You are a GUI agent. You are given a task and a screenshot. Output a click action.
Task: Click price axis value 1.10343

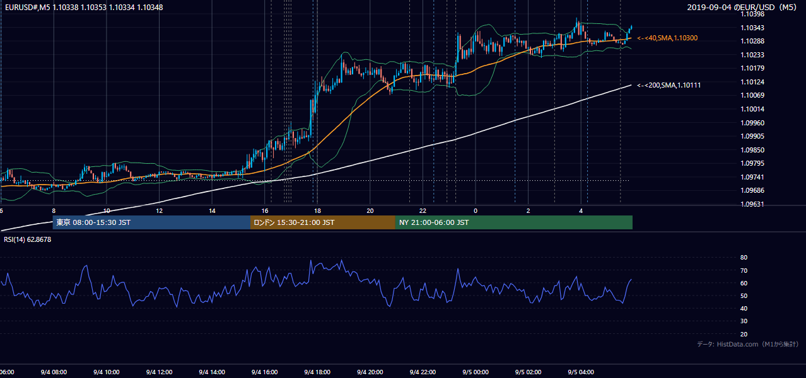tap(752, 28)
